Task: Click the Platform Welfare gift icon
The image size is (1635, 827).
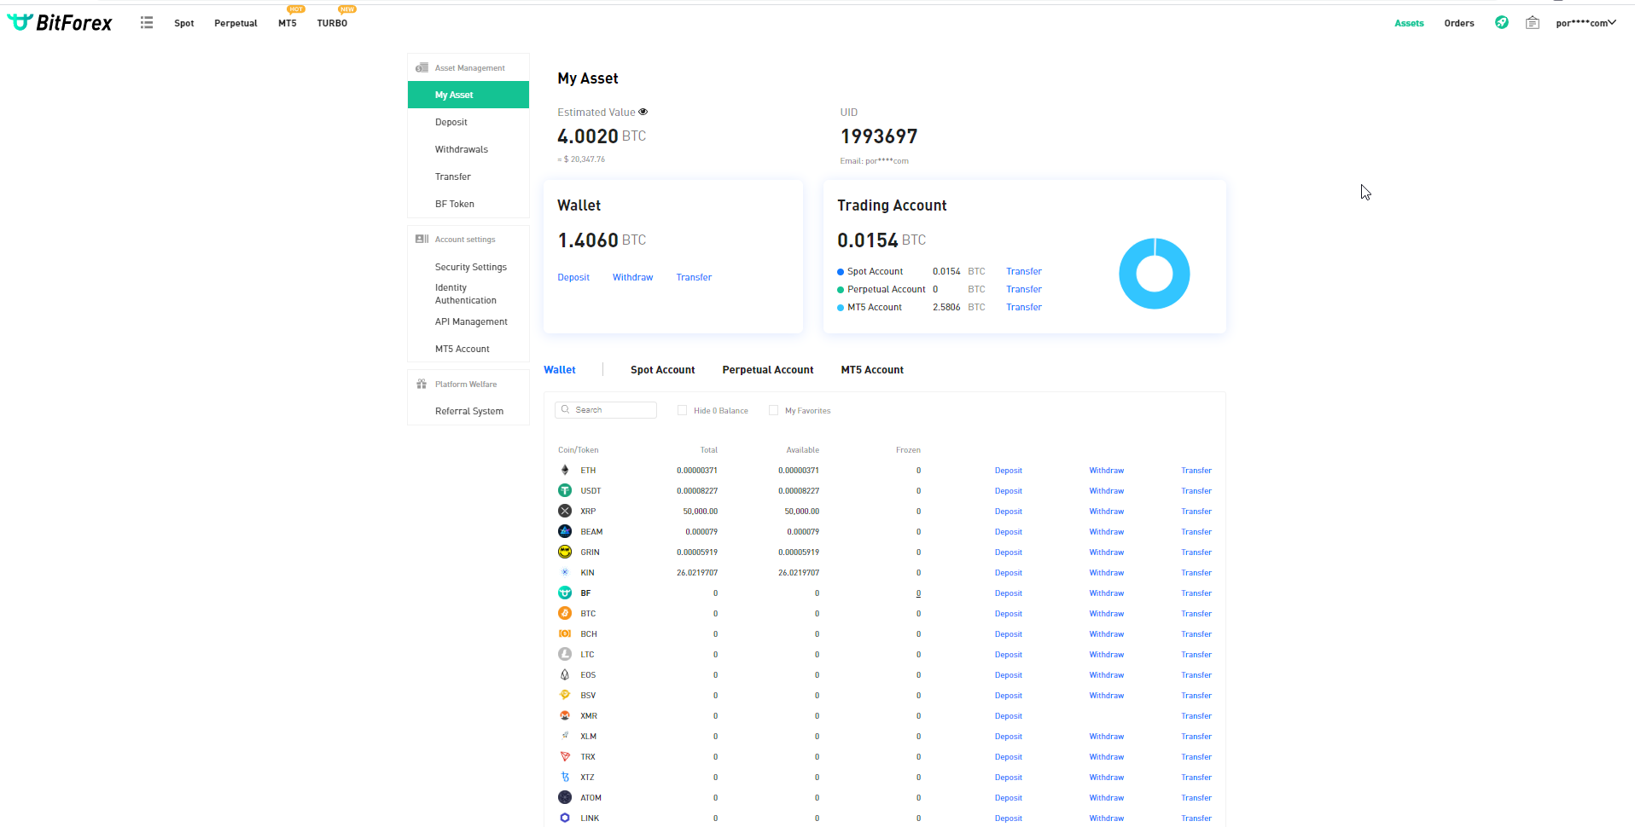Action: click(x=422, y=384)
